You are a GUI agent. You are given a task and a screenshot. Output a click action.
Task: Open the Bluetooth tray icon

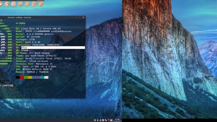(x=98, y=120)
